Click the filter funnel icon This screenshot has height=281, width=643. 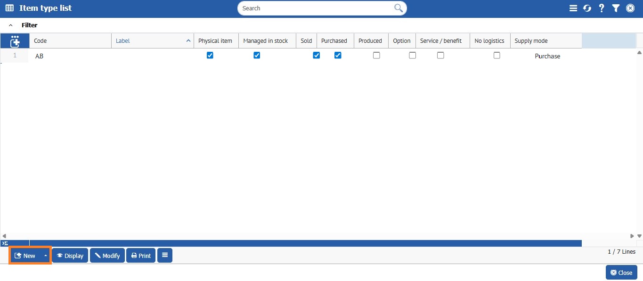click(x=616, y=8)
